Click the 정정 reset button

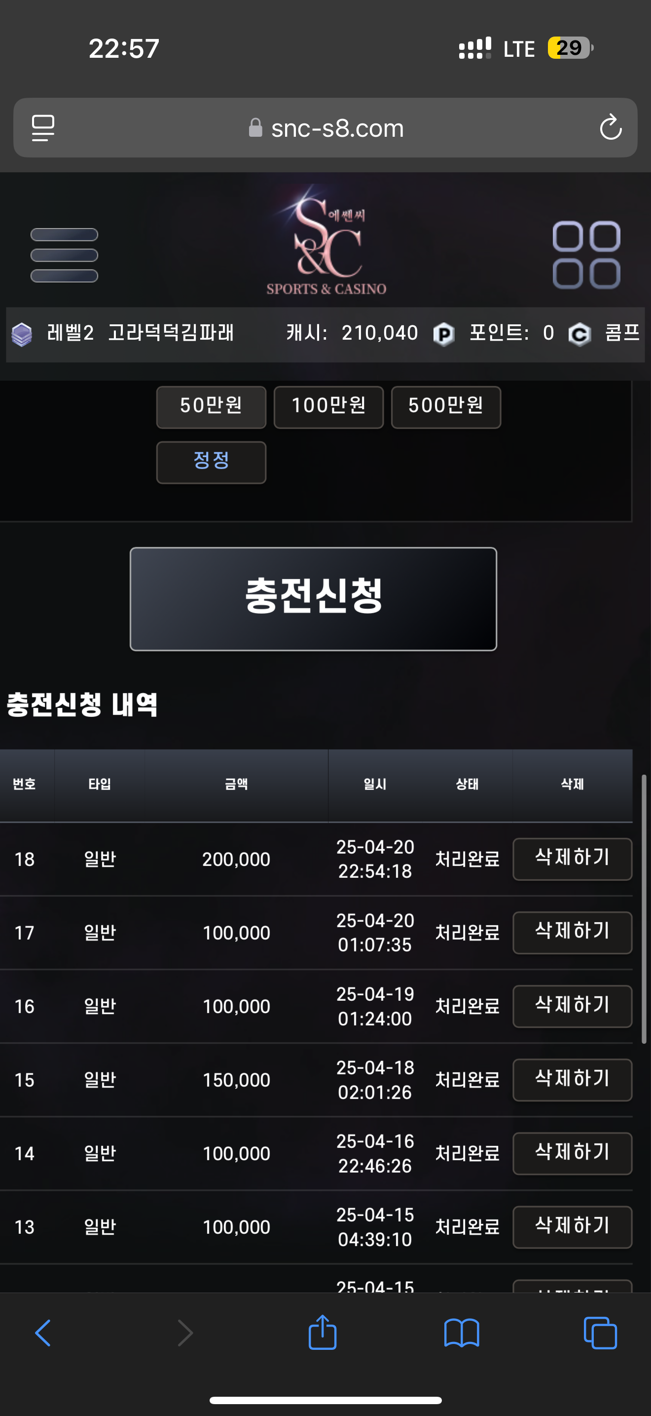click(211, 462)
